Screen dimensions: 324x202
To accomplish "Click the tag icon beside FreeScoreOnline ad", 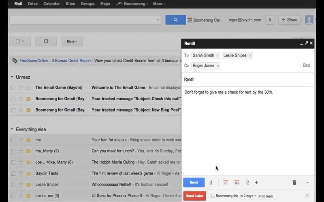I will [15, 61].
